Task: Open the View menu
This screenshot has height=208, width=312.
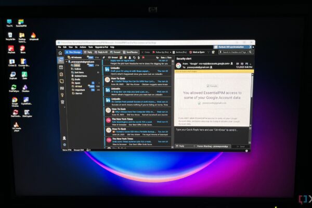Action: [x=71, y=47]
